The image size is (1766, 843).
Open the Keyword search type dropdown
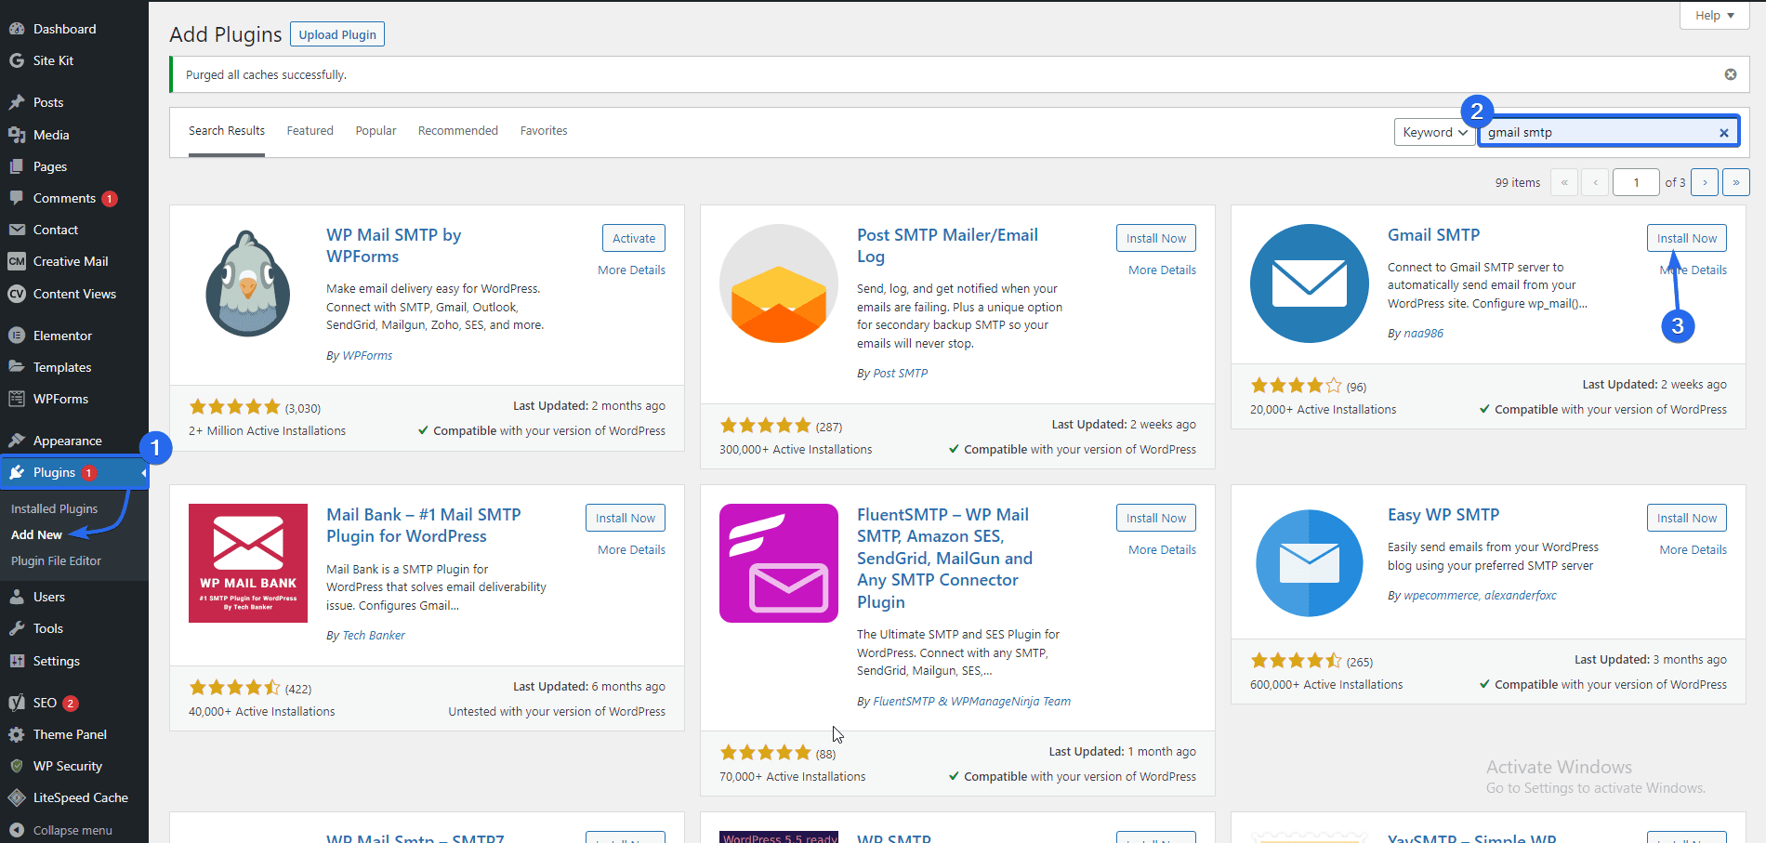(1435, 132)
